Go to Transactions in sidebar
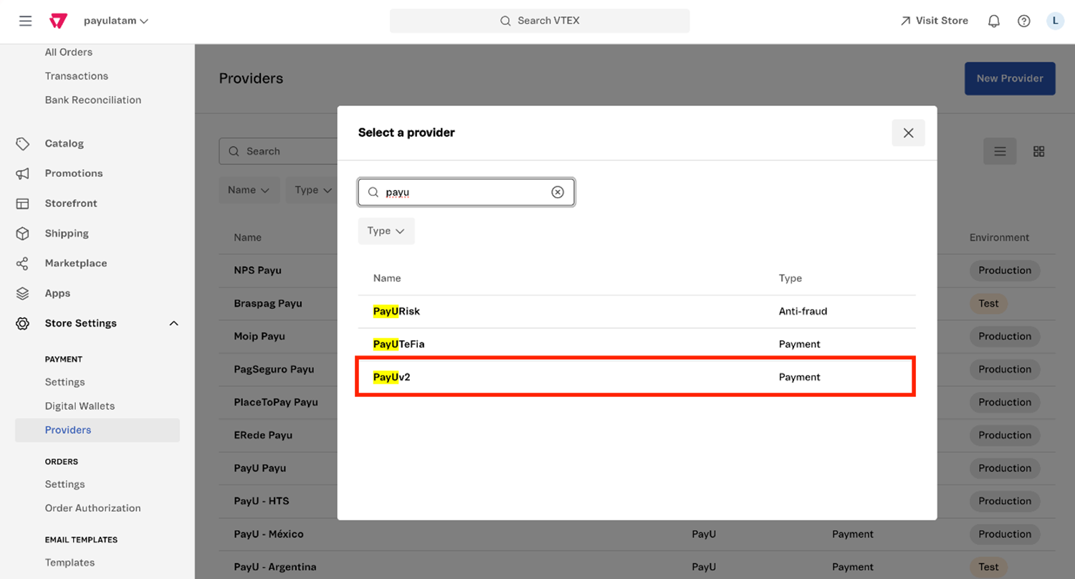Viewport: 1075px width, 579px height. tap(77, 76)
